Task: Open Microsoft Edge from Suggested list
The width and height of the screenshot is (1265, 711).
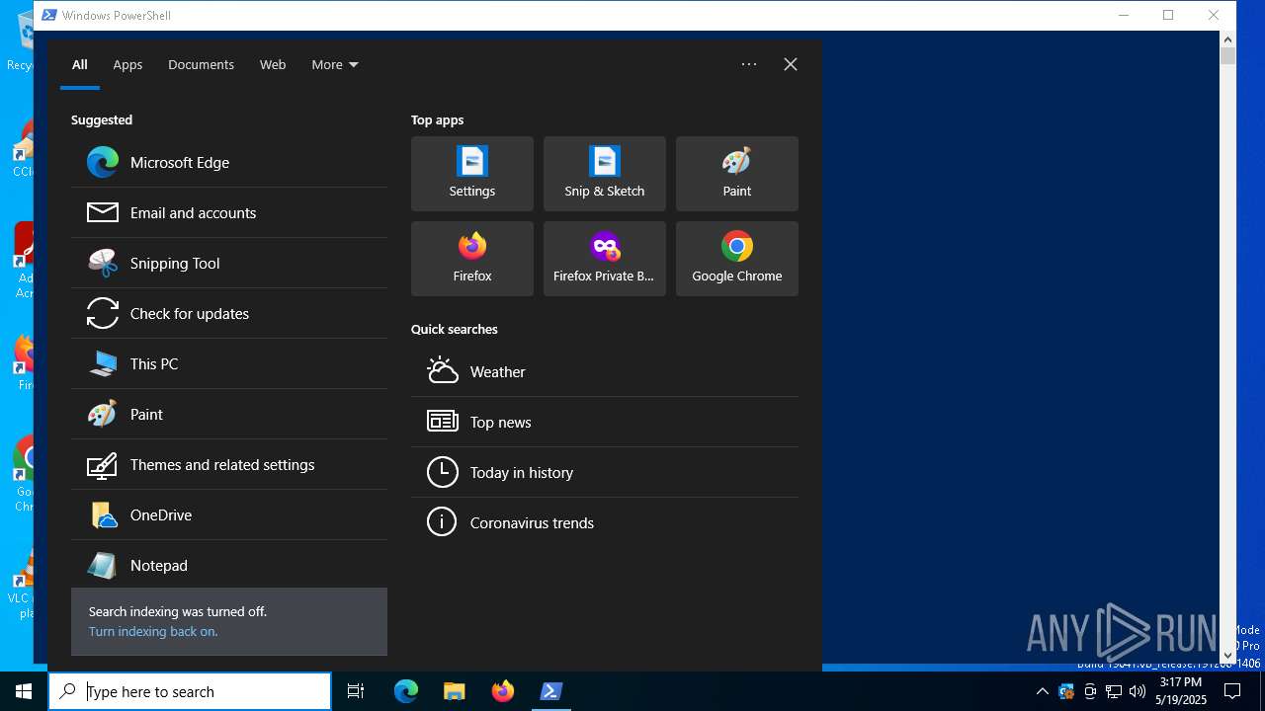Action: pos(229,162)
